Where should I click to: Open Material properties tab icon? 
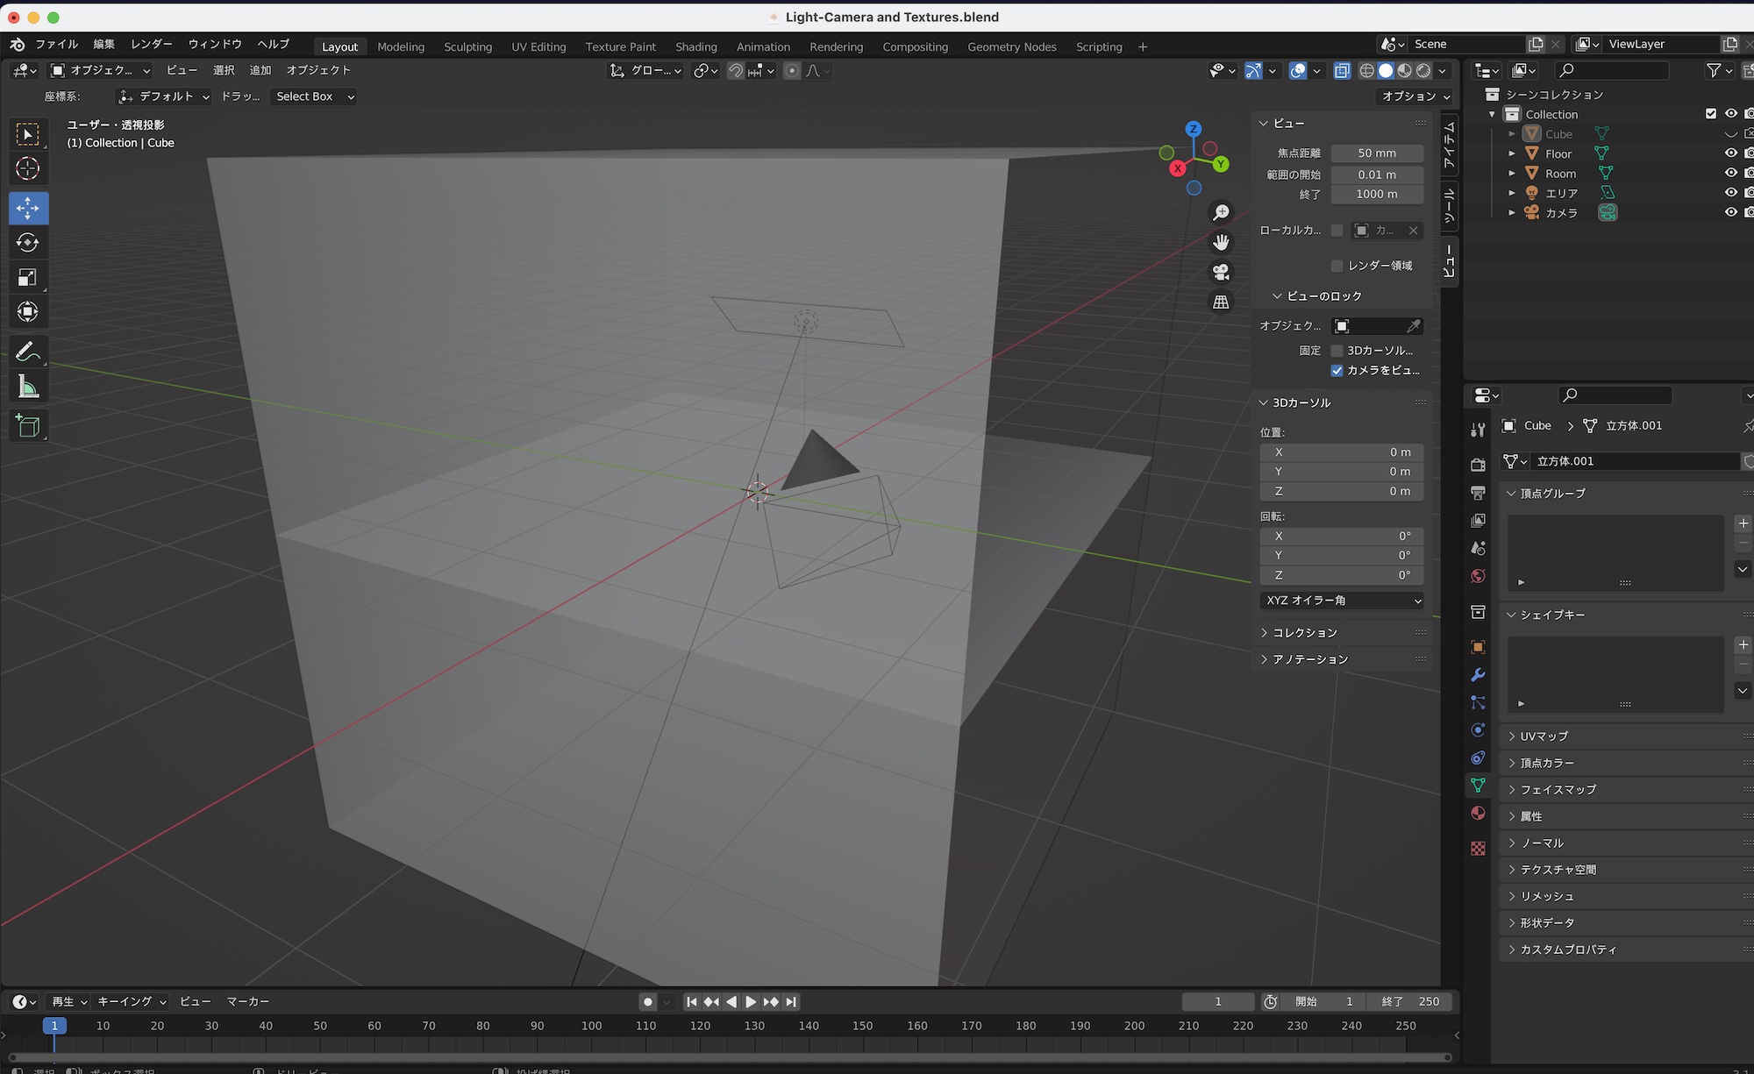1478,813
